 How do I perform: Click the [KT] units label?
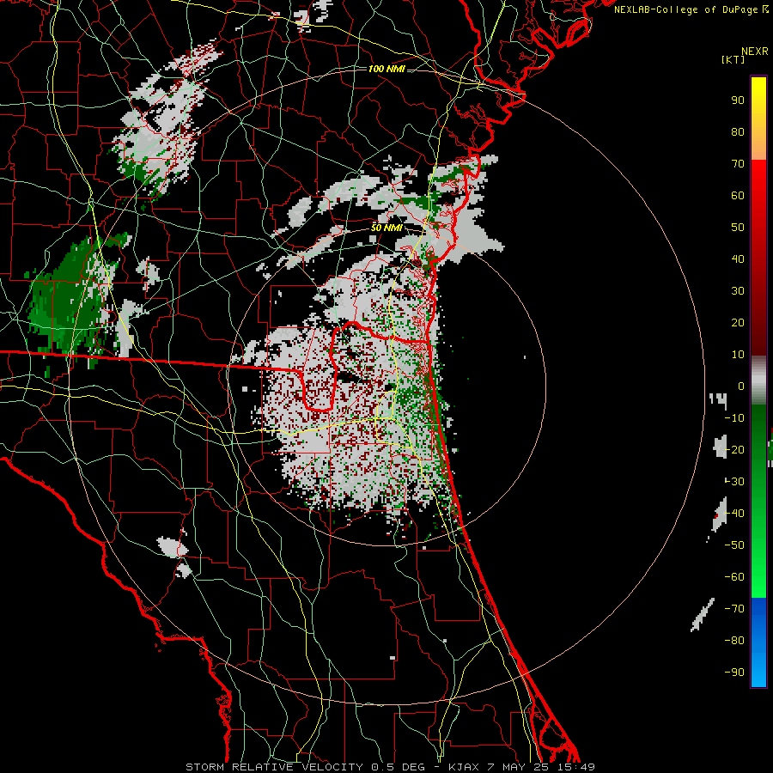click(x=733, y=59)
